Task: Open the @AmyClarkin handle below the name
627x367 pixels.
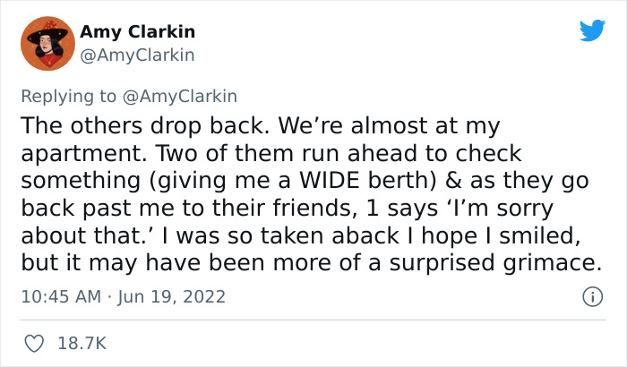Action: (137, 55)
